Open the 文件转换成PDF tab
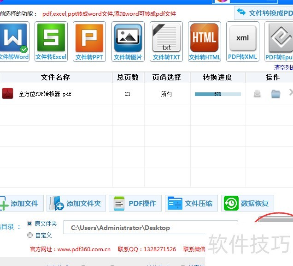The width and height of the screenshot is (293, 266). click(264, 13)
